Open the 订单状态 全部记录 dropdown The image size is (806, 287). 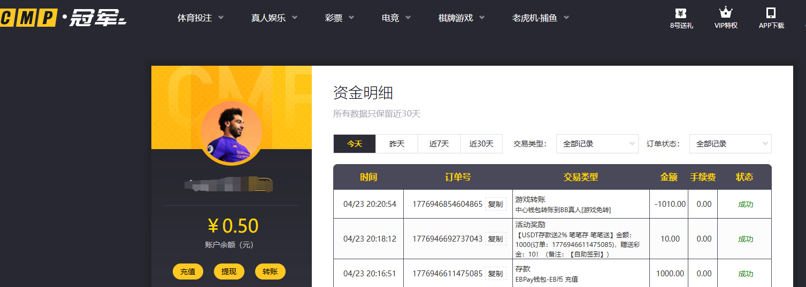tap(731, 144)
